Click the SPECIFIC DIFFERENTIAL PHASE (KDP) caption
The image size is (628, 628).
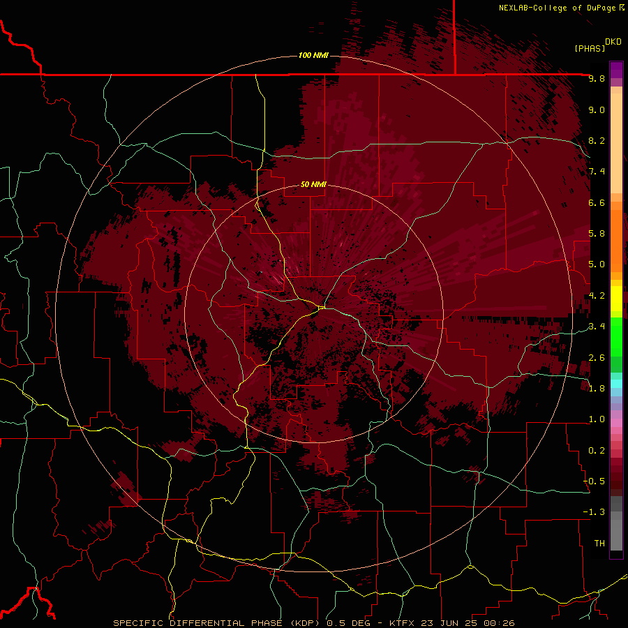[218, 623]
